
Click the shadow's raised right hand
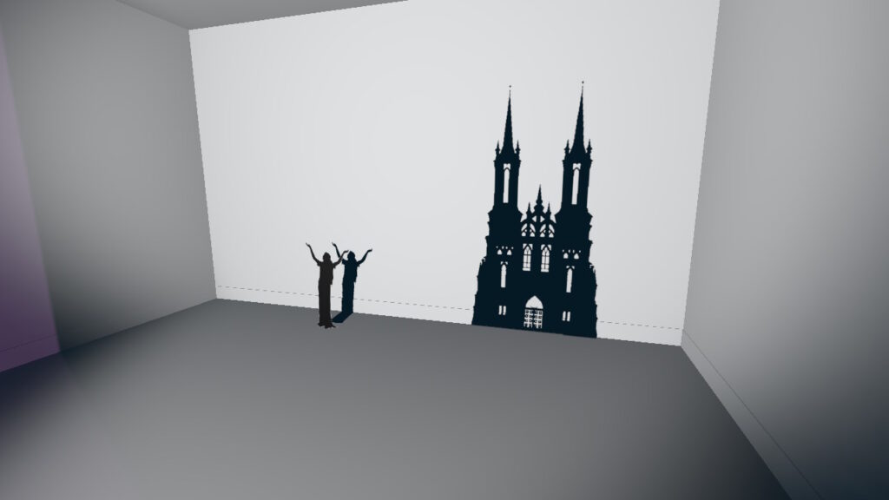[369, 251]
